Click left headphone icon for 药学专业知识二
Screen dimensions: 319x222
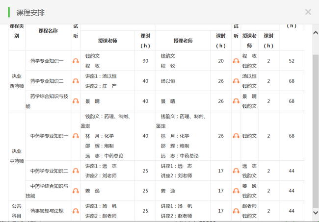click(x=76, y=81)
